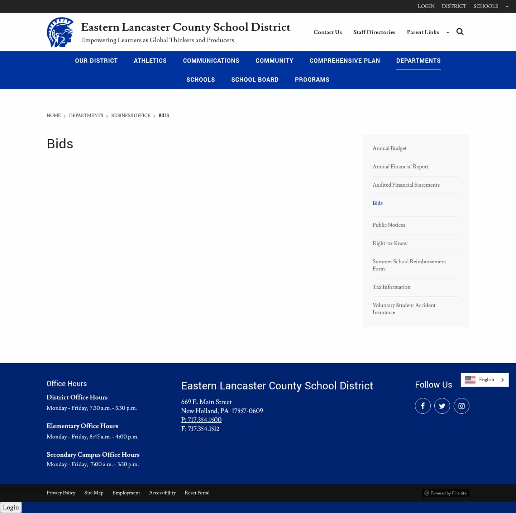Viewport: 516px width, 513px height.
Task: Open the district Twitter profile
Action: 442,406
